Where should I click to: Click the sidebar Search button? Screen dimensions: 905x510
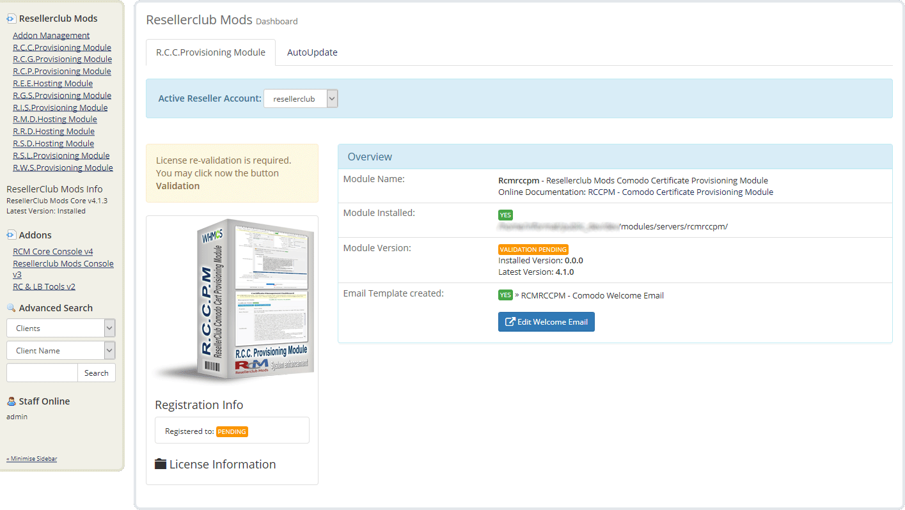click(x=97, y=373)
